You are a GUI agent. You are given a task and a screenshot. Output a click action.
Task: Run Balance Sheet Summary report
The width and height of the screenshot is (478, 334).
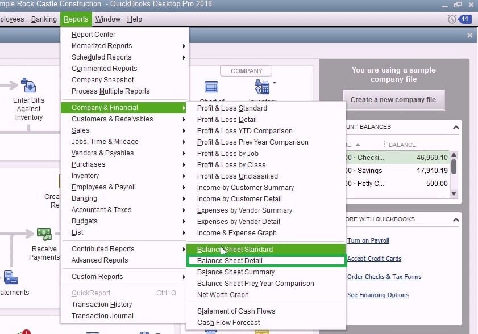266,272
